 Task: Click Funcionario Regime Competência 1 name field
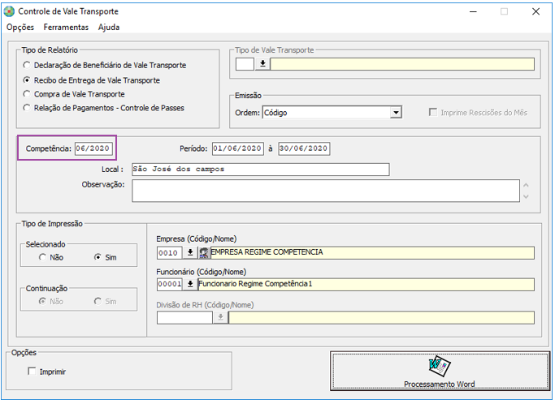pos(366,284)
